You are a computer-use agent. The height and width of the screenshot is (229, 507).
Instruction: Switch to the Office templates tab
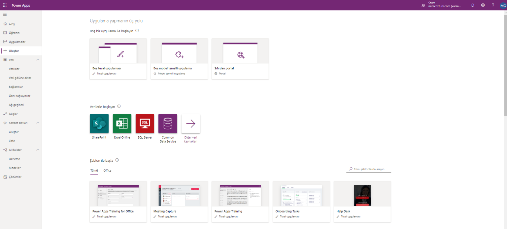[x=107, y=171]
